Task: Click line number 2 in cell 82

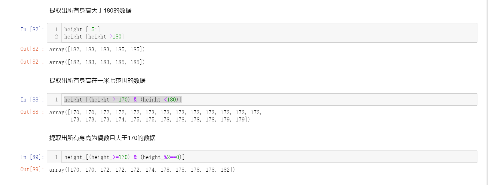Action: click(56, 36)
